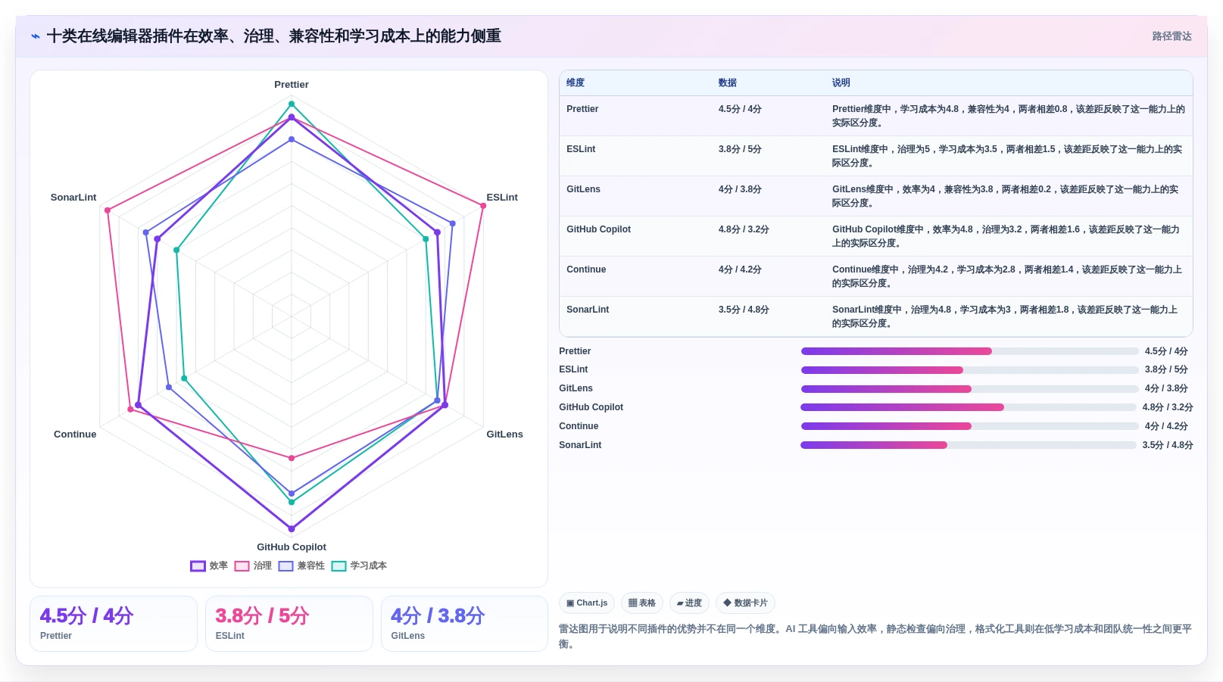Click the pink 治理 data point at SonarLint
Viewport: 1223px width, 682px height.
coord(108,210)
